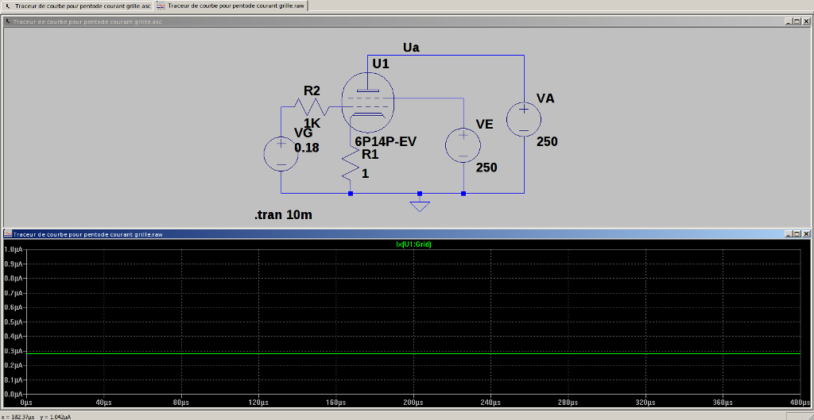Maximize the waveform .raw window
The width and height of the screenshot is (814, 420).
tap(797, 234)
